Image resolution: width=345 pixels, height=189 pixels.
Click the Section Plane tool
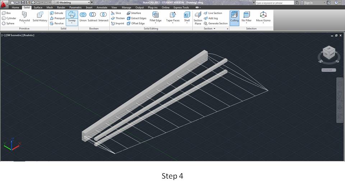tap(198, 18)
